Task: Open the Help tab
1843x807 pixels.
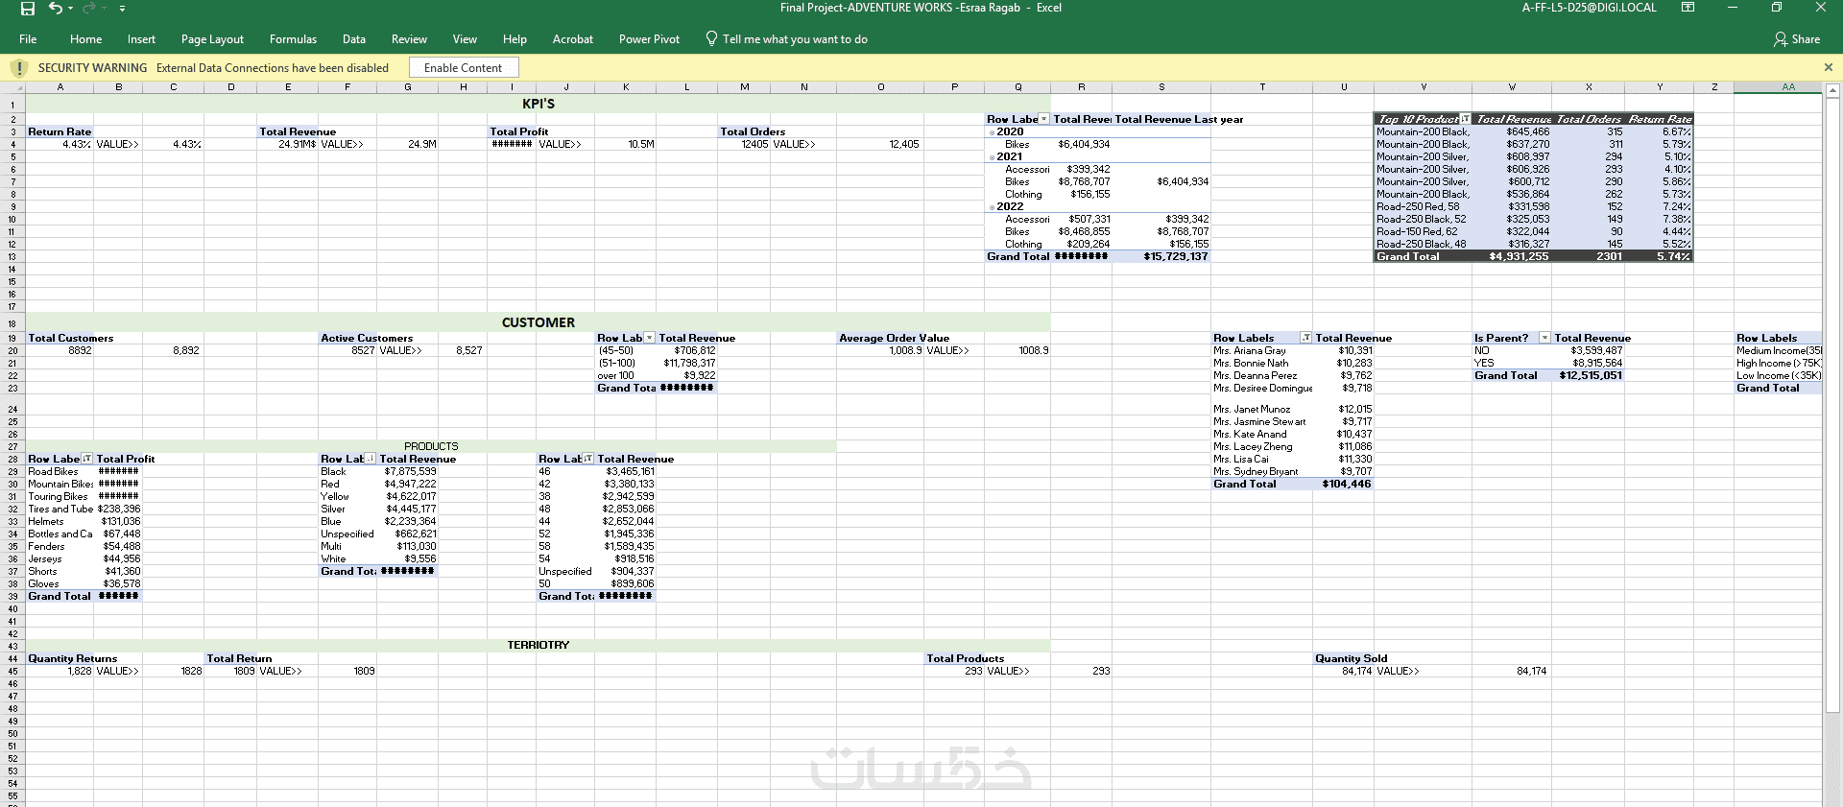Action: [515, 39]
